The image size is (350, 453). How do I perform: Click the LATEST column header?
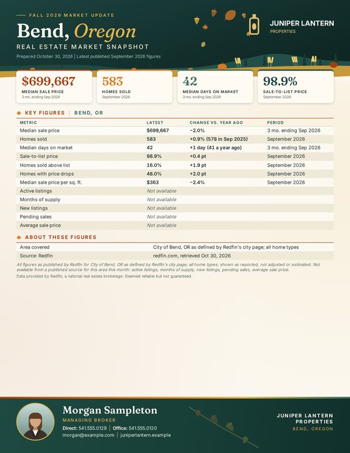[155, 122]
